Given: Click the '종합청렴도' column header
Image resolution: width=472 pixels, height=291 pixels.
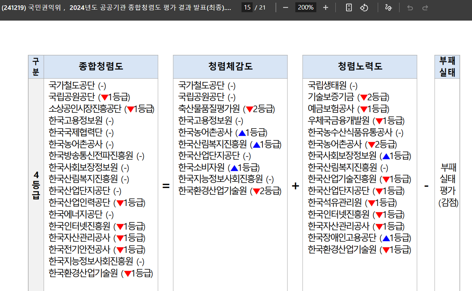Looking at the screenshot, I should (x=101, y=67).
